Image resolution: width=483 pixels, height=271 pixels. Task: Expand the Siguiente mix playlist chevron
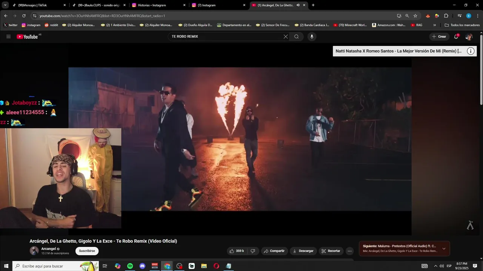click(x=444, y=248)
